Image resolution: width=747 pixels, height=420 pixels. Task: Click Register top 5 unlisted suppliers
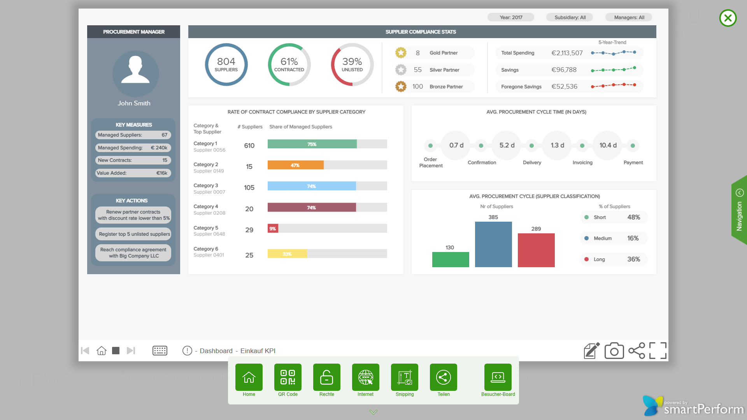point(133,234)
